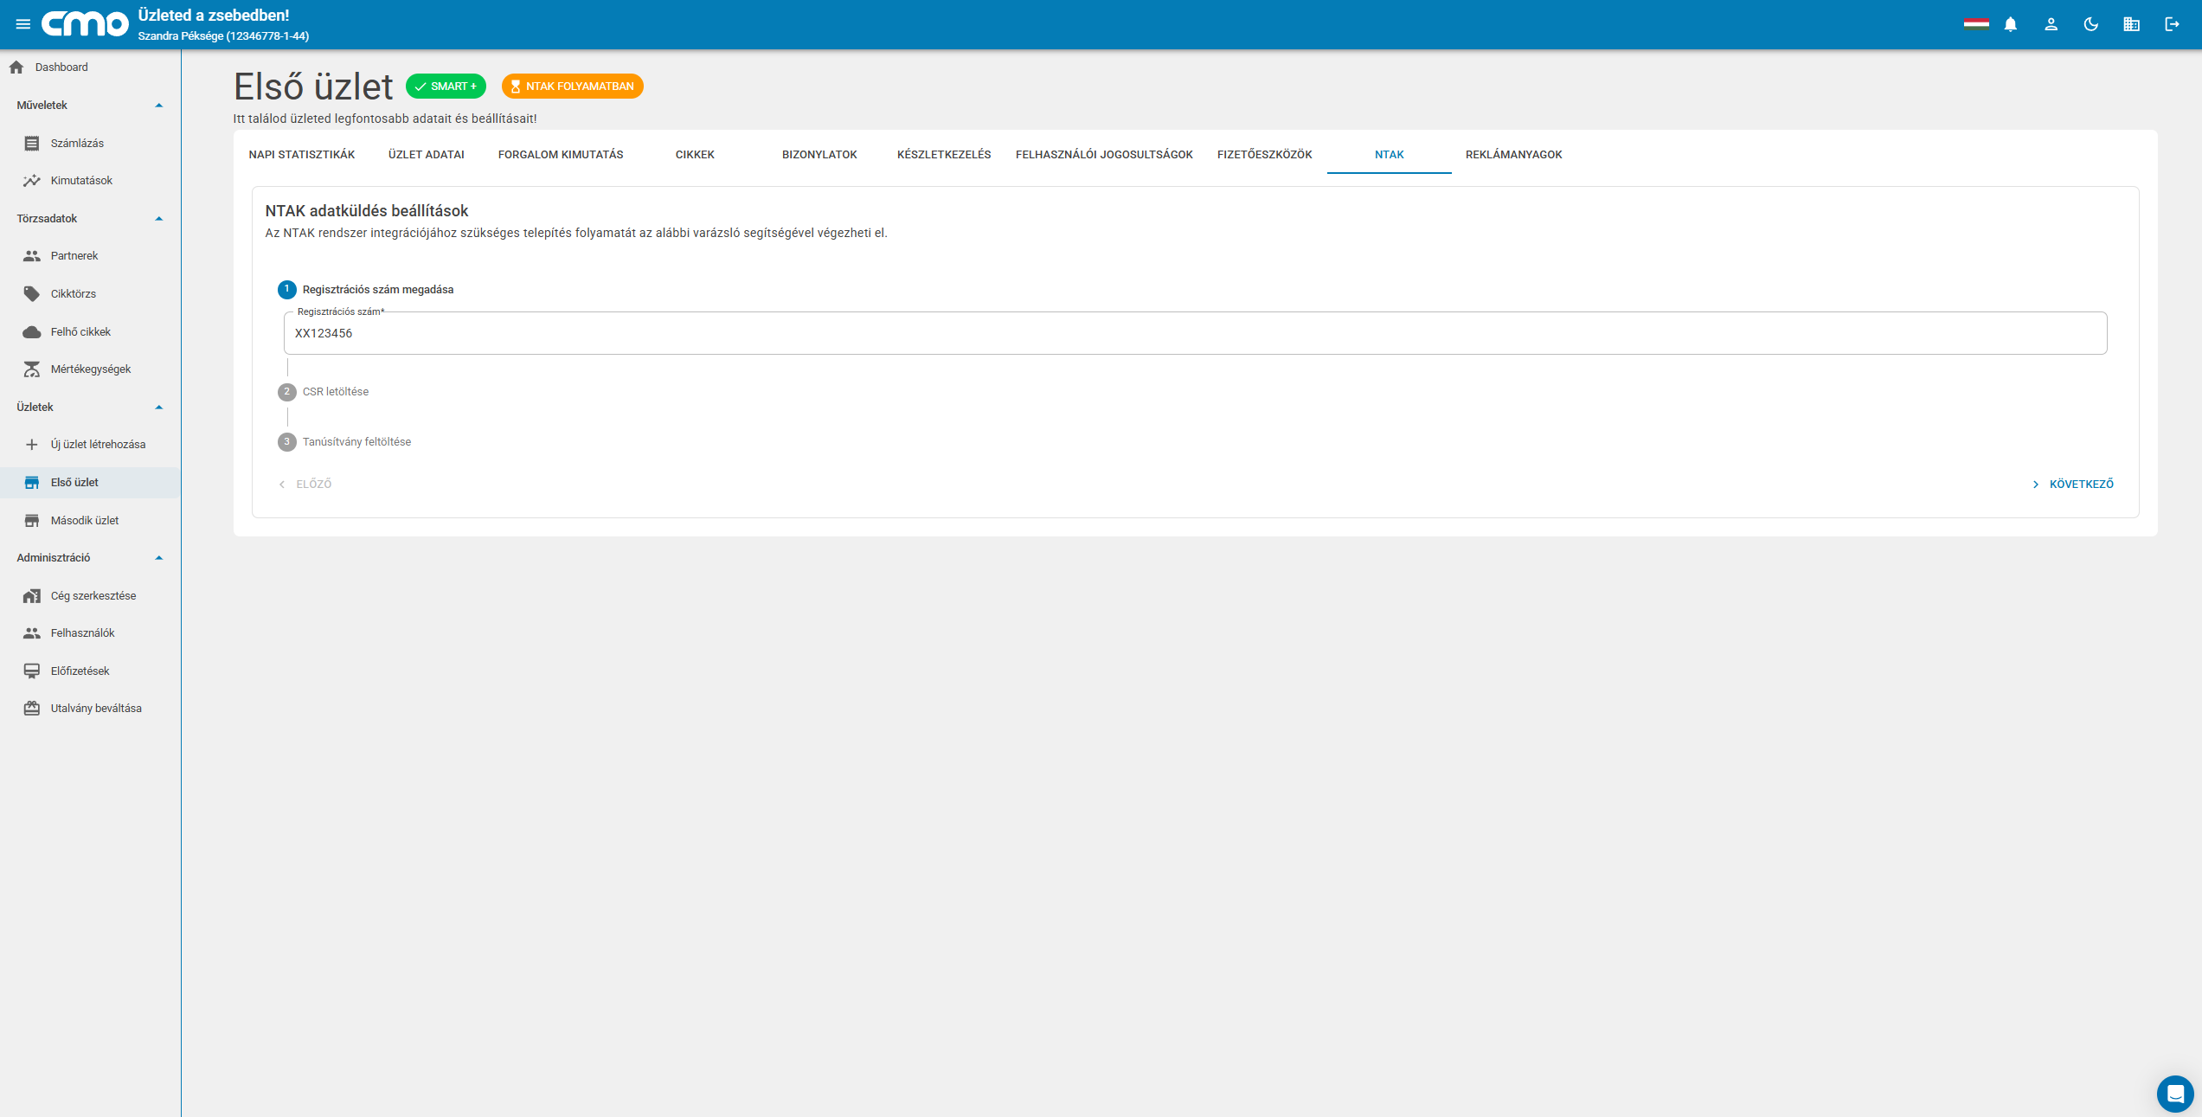The width and height of the screenshot is (2202, 1117).
Task: Select the BIZONYLATOK tab
Action: point(819,155)
